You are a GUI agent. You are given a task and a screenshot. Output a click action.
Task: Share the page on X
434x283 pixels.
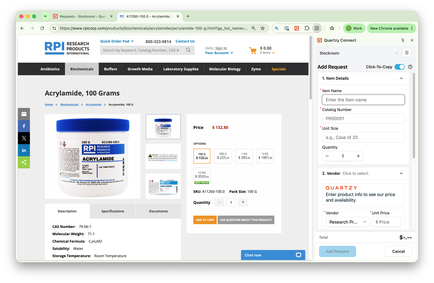(x=24, y=138)
